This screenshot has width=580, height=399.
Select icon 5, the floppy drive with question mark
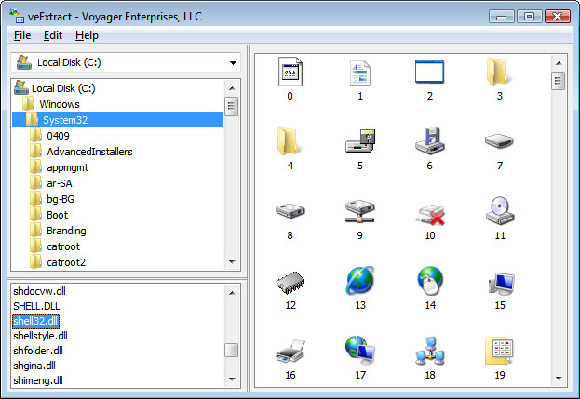point(360,140)
